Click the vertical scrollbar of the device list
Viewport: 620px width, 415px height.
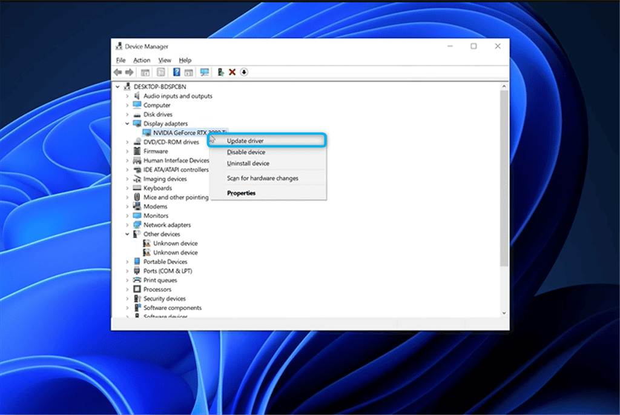(x=504, y=182)
